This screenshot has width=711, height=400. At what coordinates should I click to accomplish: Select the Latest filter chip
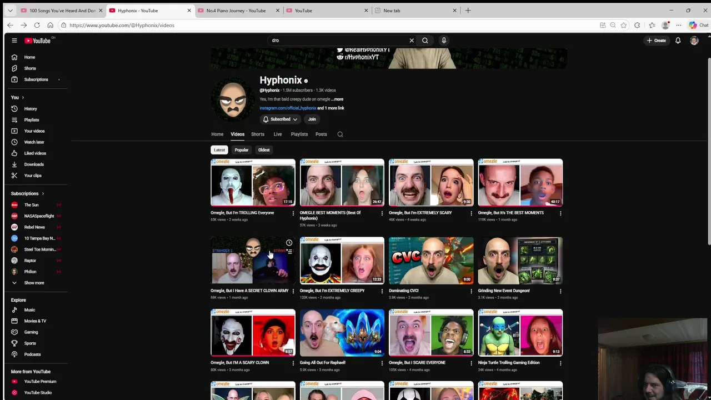point(219,150)
